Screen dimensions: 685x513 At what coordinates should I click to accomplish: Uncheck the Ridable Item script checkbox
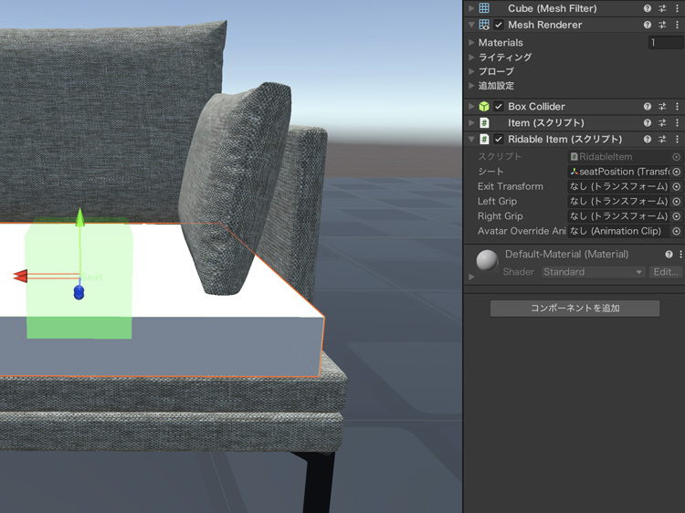(499, 140)
